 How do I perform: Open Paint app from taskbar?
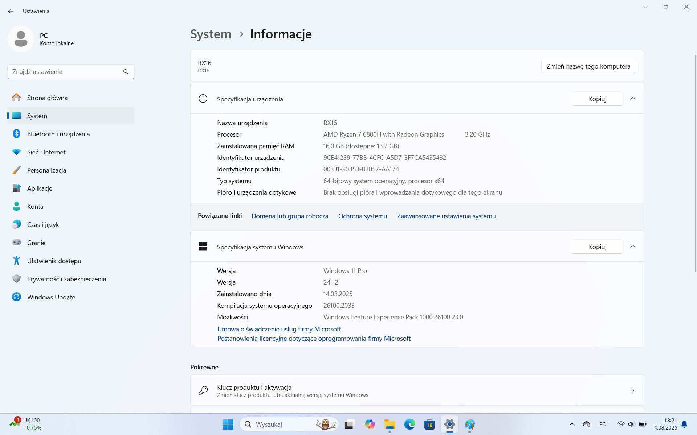tap(469, 424)
